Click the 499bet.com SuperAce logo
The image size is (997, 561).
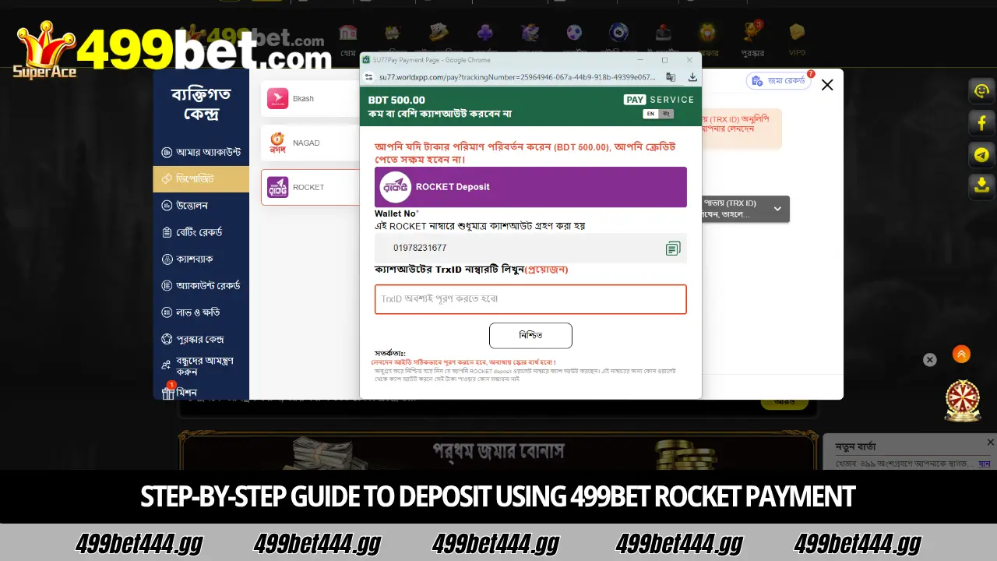click(171, 50)
